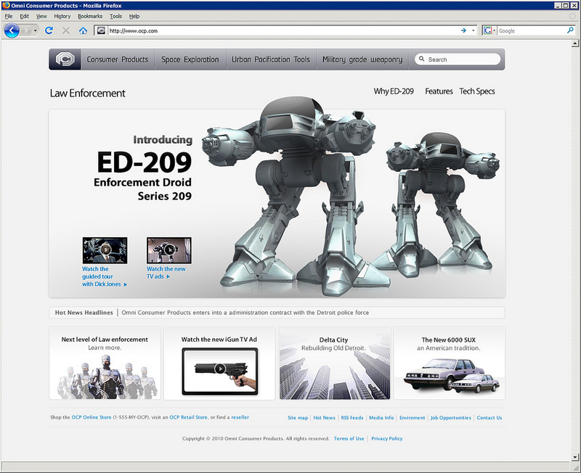Maximize the Firefox window

coord(566,5)
